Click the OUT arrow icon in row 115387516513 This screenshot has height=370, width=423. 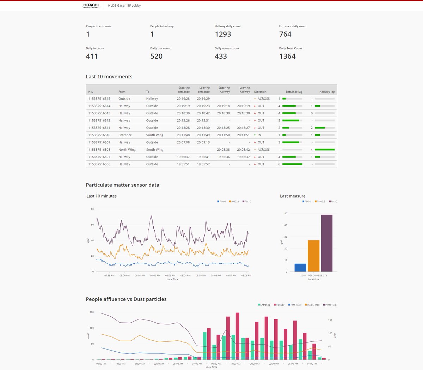point(255,113)
